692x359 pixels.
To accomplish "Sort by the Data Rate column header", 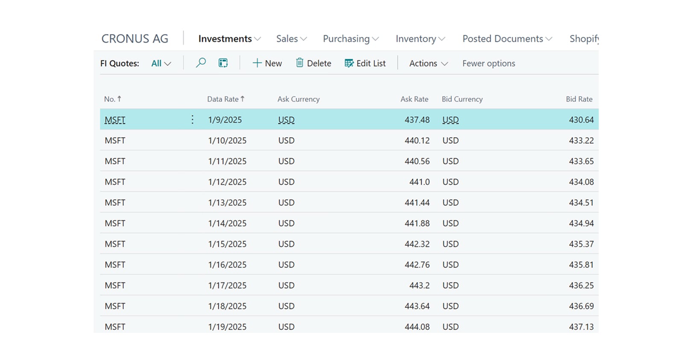I will click(226, 99).
